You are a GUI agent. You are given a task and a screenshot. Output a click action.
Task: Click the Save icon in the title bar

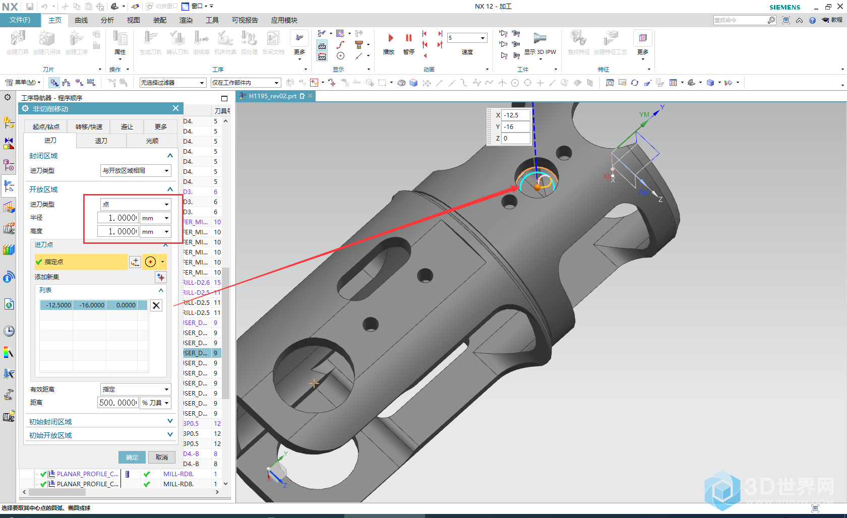(x=30, y=7)
